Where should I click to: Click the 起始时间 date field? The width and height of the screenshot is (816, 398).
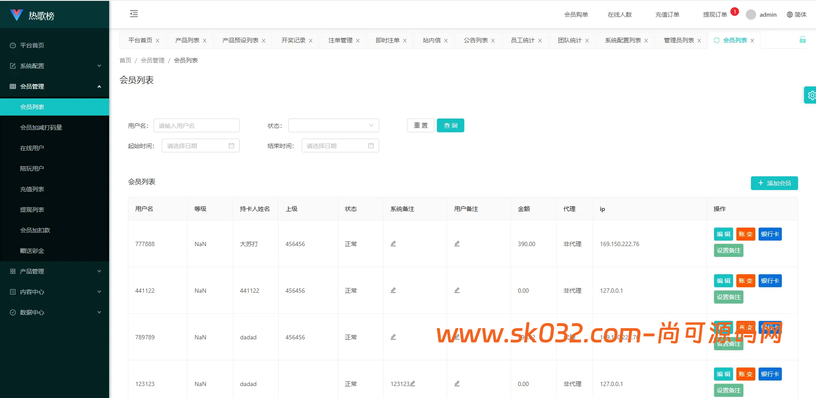click(201, 146)
